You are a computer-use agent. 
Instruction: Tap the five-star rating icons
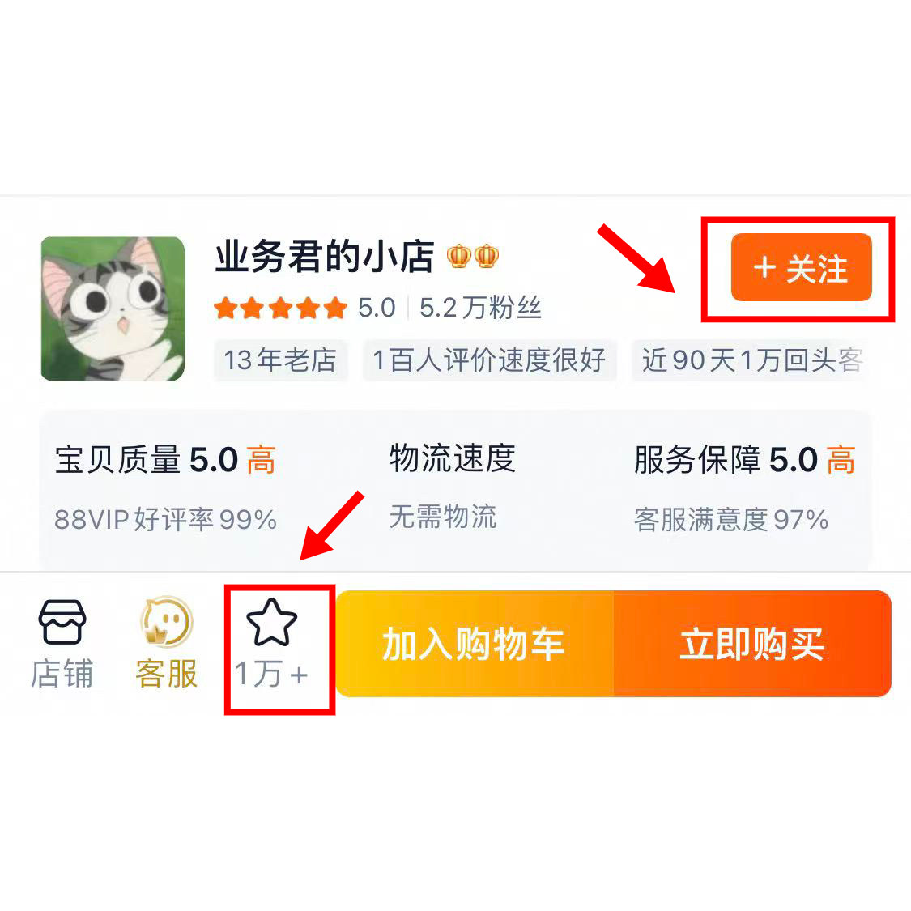pos(281,308)
